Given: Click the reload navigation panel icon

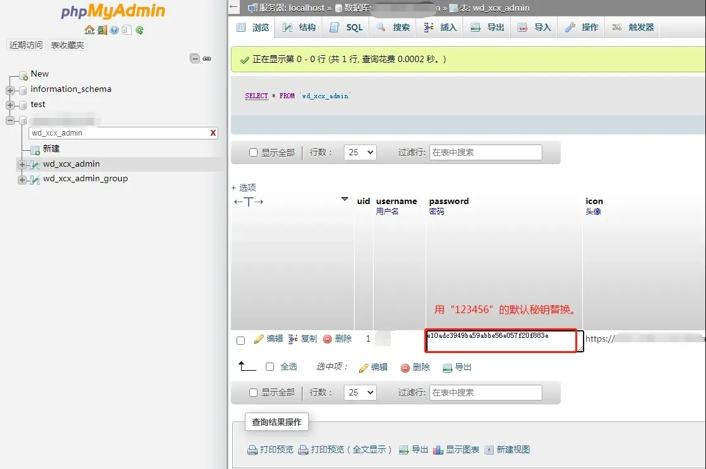Looking at the screenshot, I should coord(140,30).
